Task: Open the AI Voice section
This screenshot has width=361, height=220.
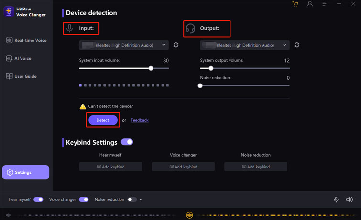Action: coord(19,58)
